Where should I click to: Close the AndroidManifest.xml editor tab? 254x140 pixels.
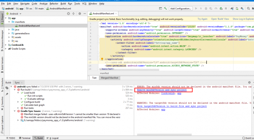116,14
